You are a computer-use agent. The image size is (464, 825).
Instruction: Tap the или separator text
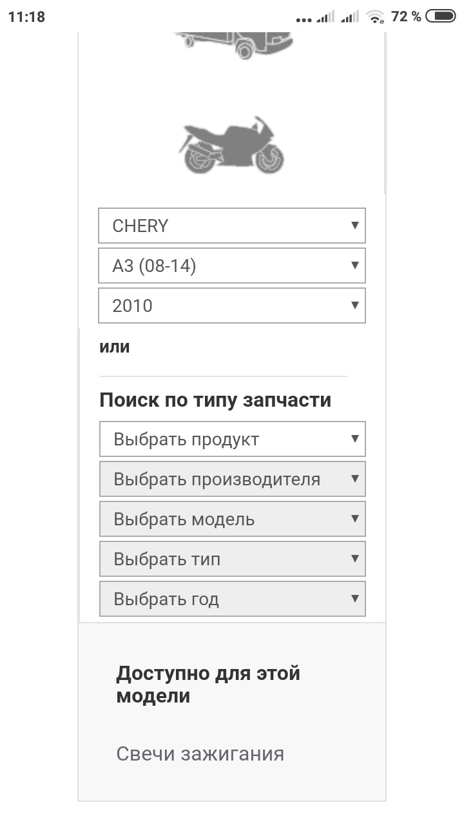(x=114, y=346)
